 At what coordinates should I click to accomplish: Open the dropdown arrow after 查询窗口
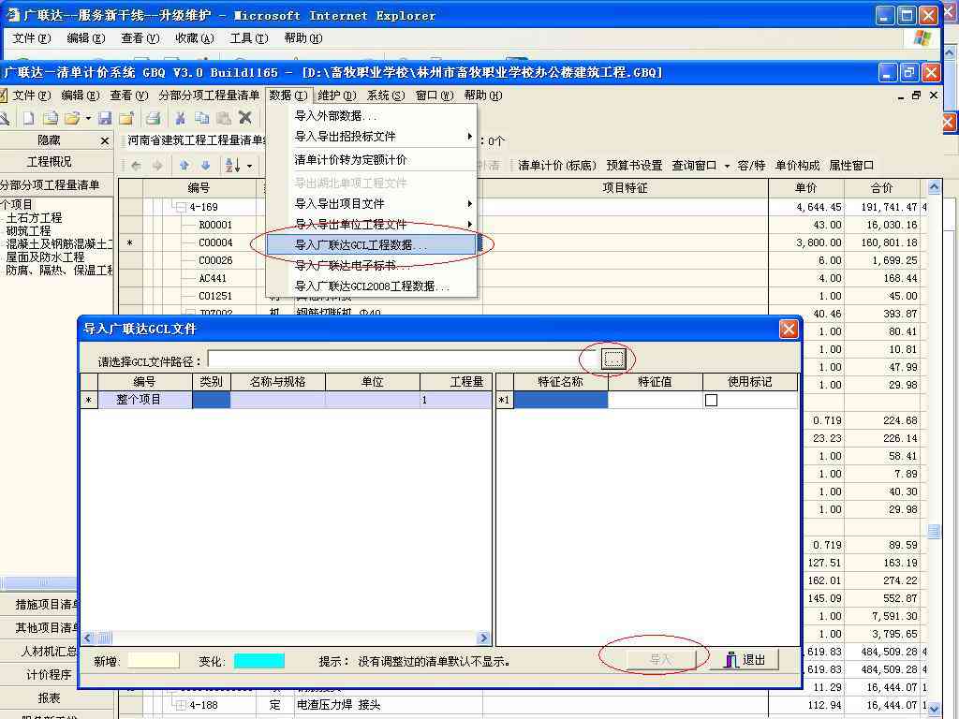(x=727, y=166)
